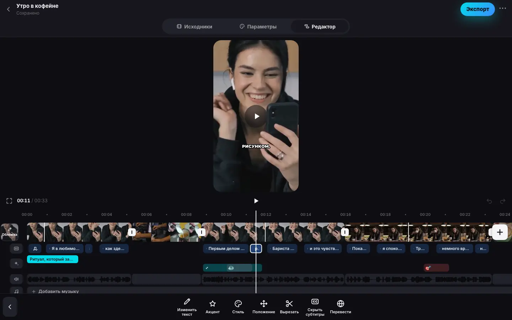
Task: Edit the Обложка cover thumbnail
Action: click(x=10, y=232)
